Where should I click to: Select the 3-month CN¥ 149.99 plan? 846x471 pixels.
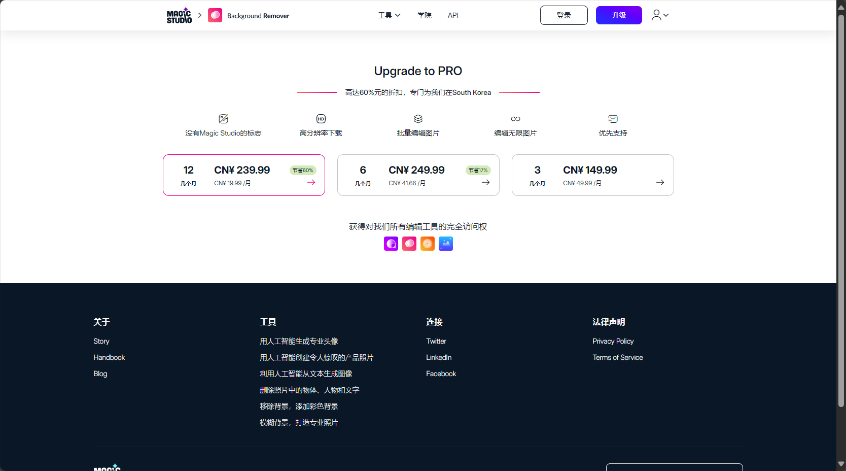[593, 175]
